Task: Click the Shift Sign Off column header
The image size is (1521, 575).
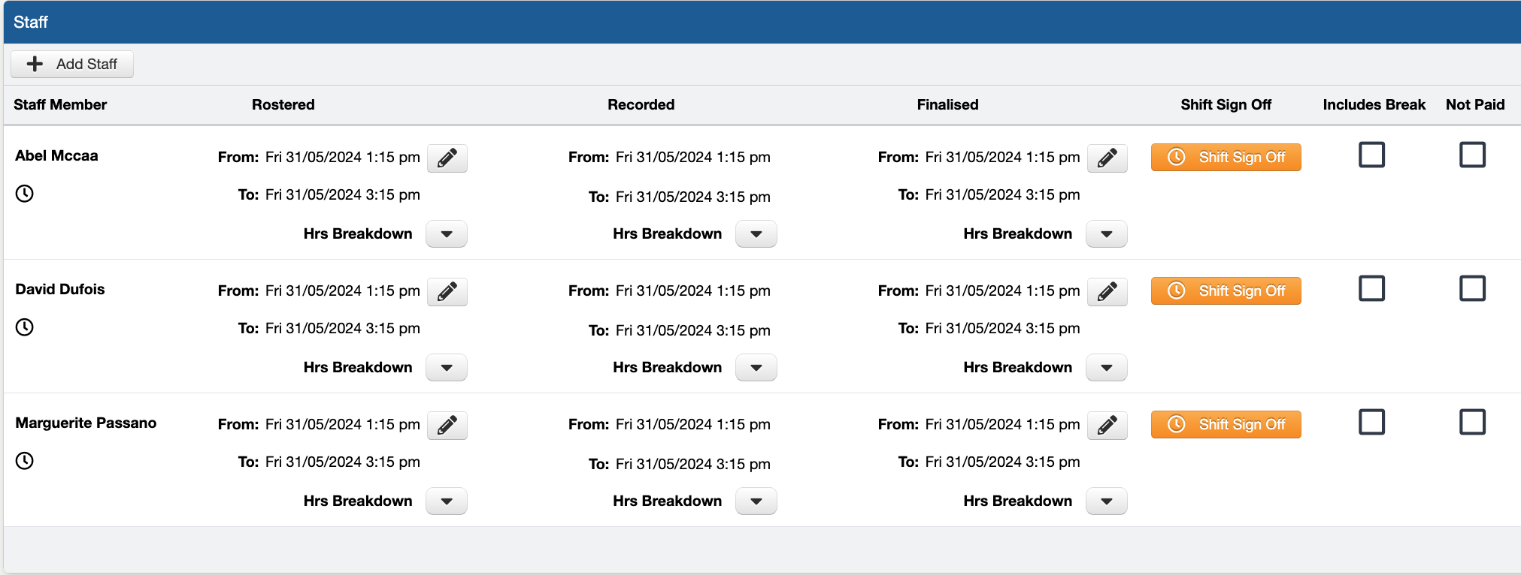Action: tap(1226, 104)
